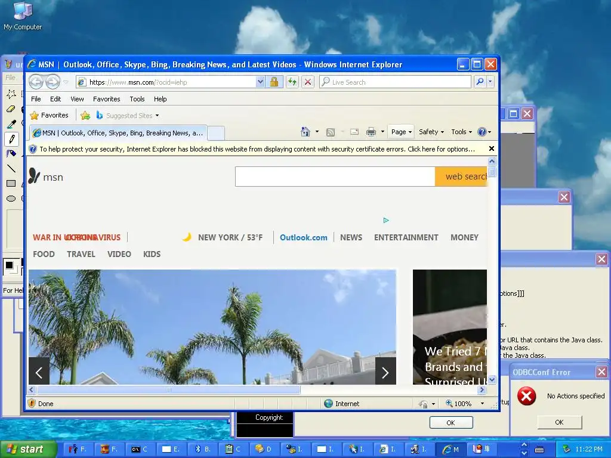Screen dimensions: 611x458
Task: Go back with the IE Back arrow
Action: pyautogui.click(x=36, y=82)
